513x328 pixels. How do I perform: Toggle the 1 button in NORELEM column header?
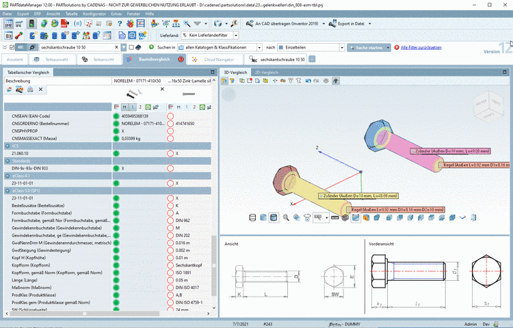click(133, 107)
